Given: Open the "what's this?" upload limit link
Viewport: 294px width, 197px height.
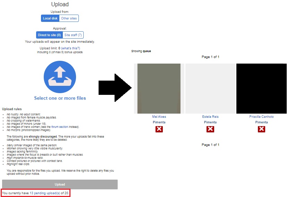Looking at the screenshot, I should pos(70,48).
